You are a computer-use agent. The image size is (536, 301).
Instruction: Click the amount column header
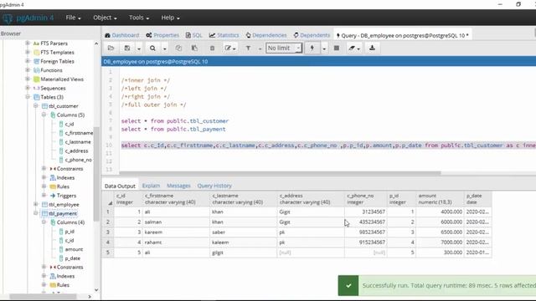tap(440, 199)
